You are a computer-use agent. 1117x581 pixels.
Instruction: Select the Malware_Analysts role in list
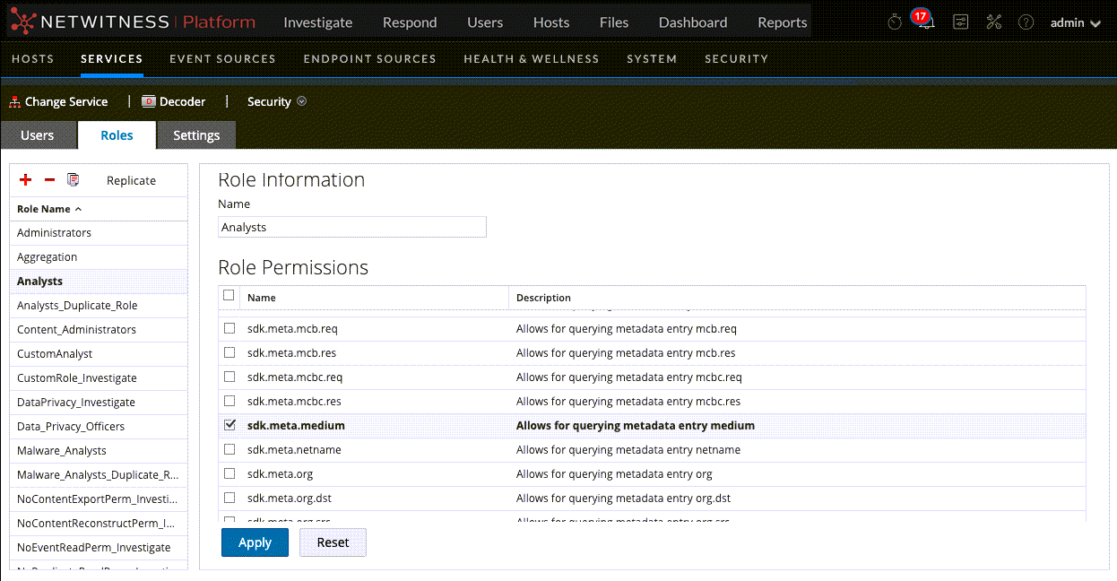(x=62, y=450)
